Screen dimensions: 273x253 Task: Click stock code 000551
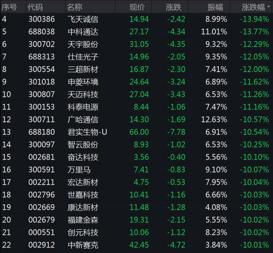point(42,232)
